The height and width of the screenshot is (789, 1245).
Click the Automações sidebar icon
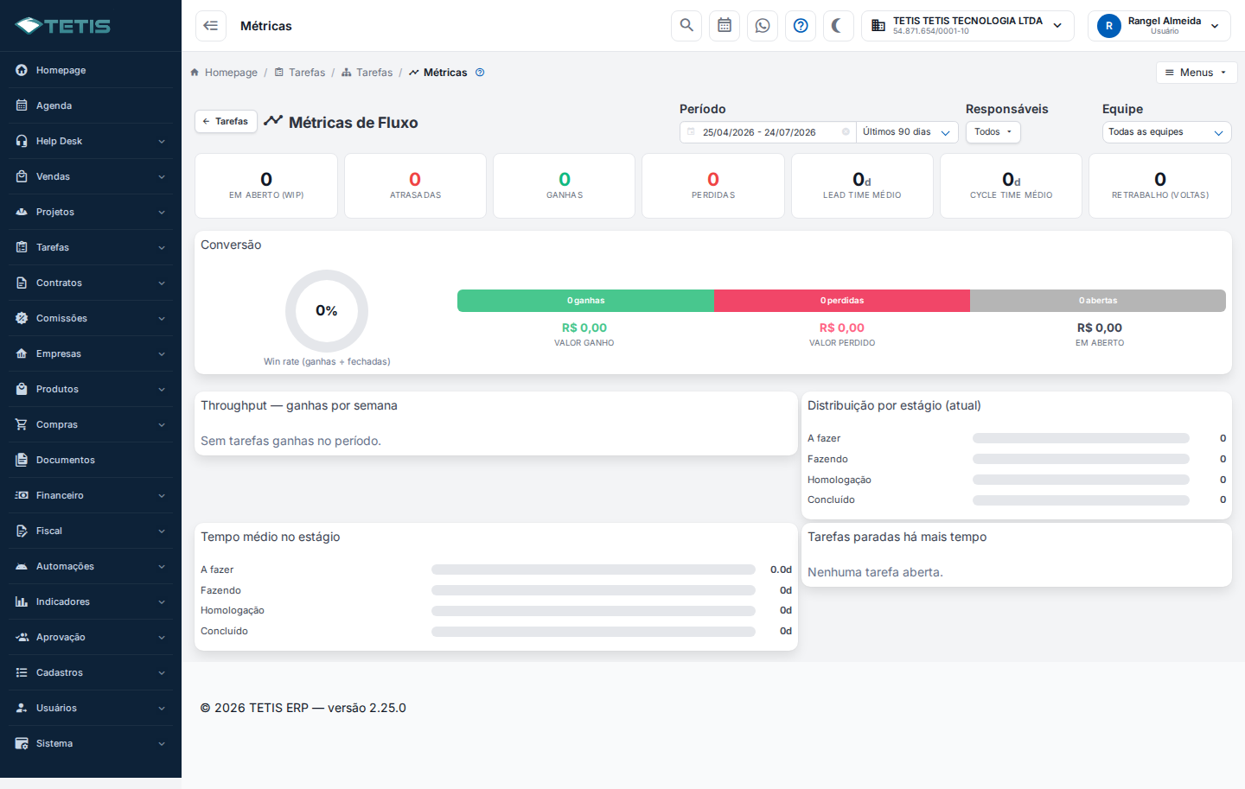(x=22, y=566)
